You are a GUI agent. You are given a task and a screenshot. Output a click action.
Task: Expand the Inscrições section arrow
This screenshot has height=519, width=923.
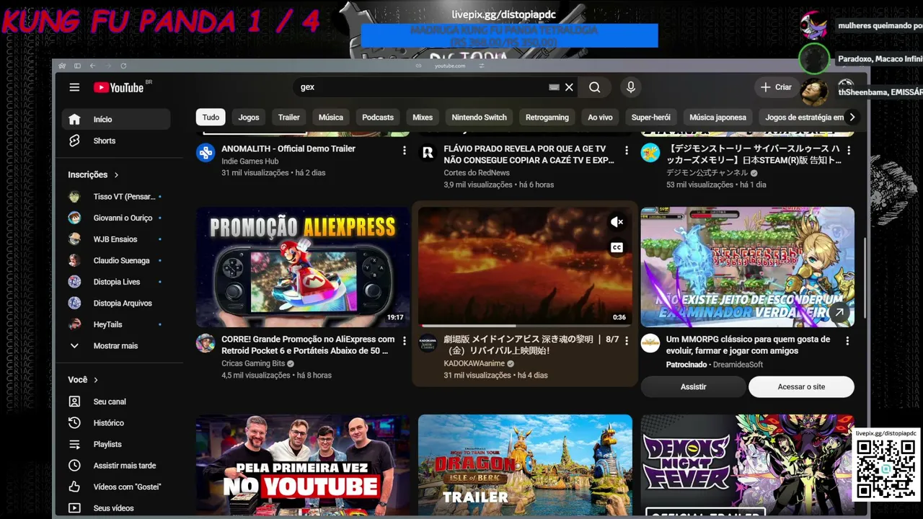pos(116,174)
